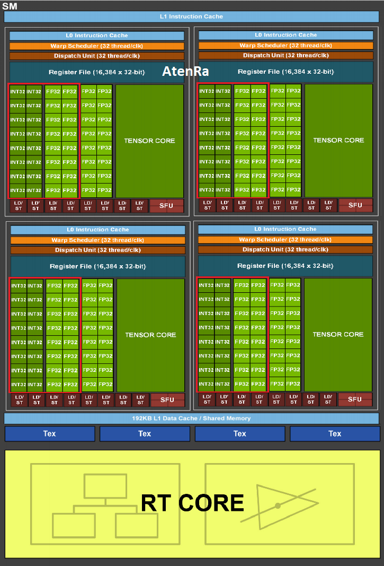Select the third Tex block from the left
This screenshot has height=566, width=384.
(x=240, y=434)
